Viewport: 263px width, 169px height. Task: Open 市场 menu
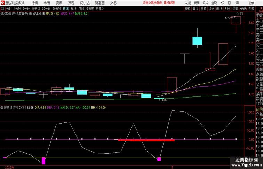tap(47, 3)
